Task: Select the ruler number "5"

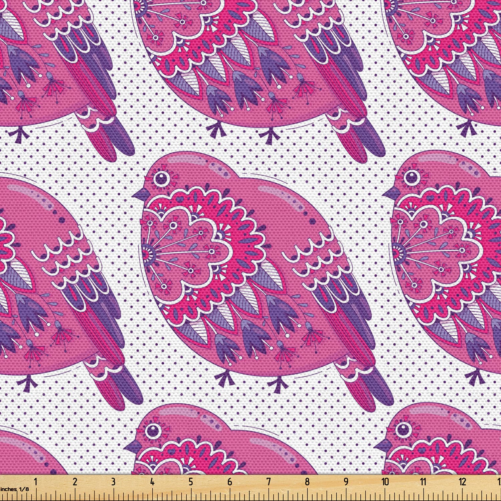Action: pos(191,482)
